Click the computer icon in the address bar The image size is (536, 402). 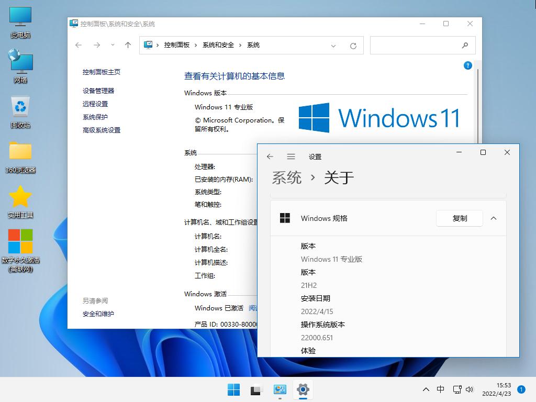click(148, 45)
